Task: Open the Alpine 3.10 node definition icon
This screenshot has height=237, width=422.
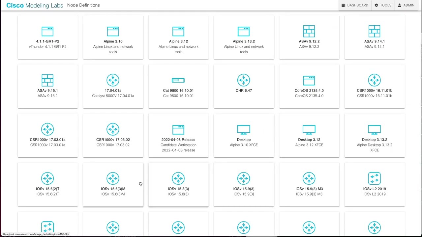Action: (x=113, y=31)
